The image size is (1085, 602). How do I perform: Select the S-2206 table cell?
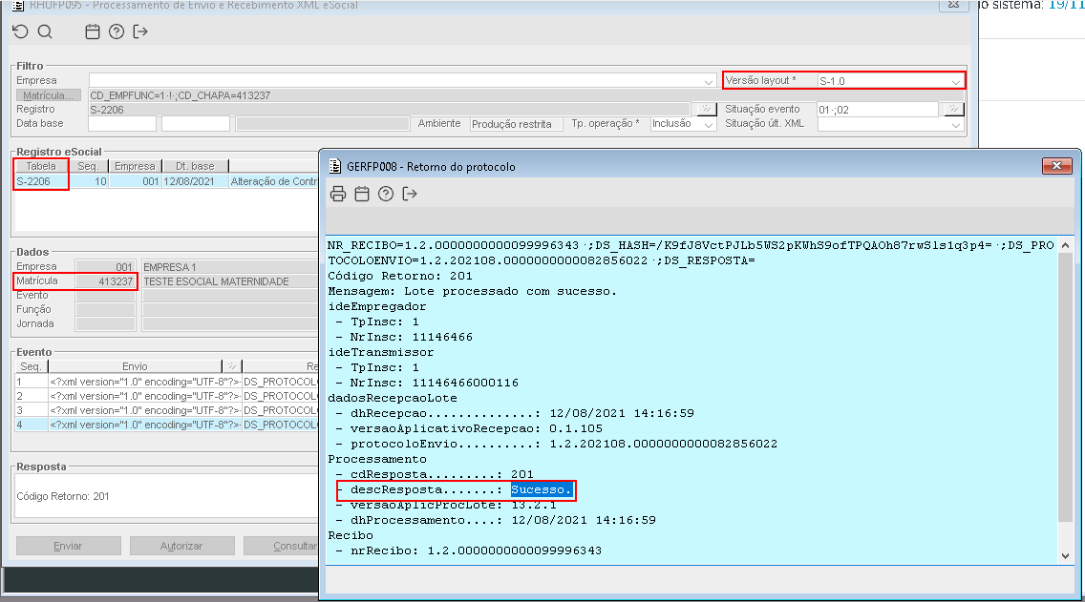point(41,181)
